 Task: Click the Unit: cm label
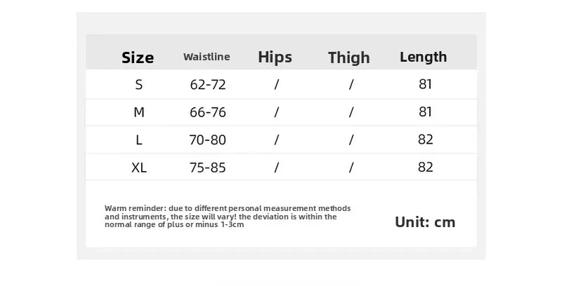[425, 222]
